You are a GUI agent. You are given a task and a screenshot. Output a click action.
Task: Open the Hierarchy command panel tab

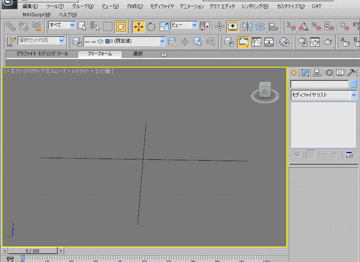coord(317,73)
